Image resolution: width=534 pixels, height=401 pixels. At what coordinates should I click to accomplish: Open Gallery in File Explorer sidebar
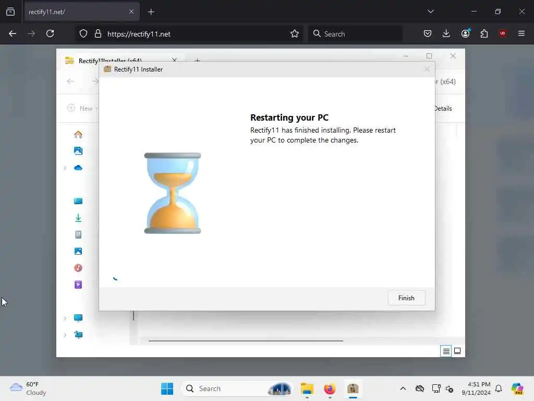(78, 151)
